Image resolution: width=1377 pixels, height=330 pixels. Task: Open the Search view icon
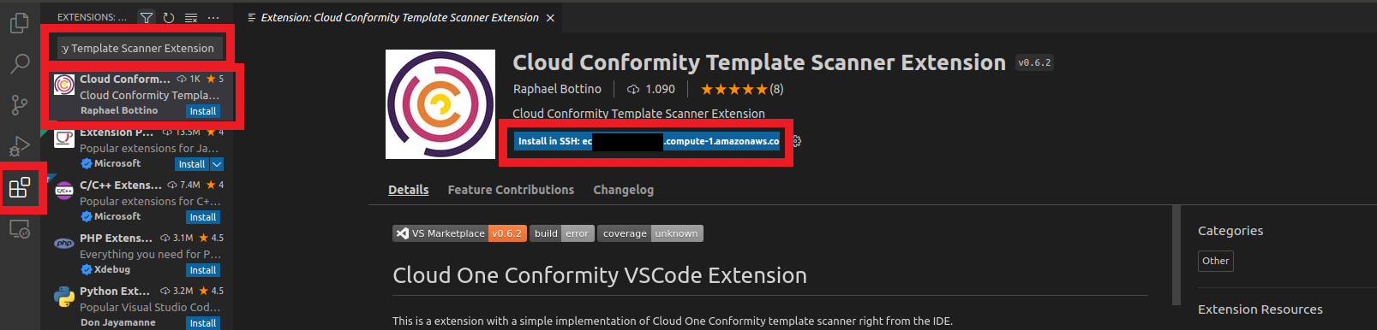[19, 64]
